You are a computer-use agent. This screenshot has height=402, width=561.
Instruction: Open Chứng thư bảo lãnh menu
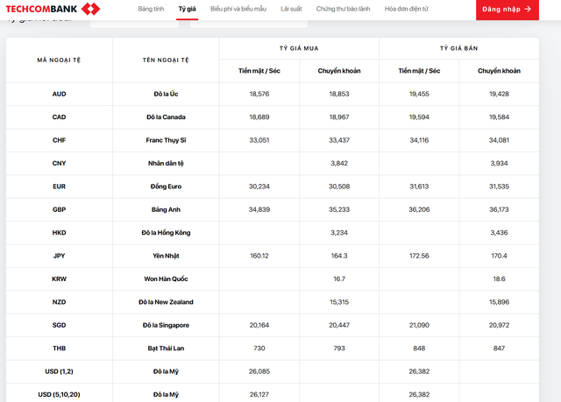343,9
